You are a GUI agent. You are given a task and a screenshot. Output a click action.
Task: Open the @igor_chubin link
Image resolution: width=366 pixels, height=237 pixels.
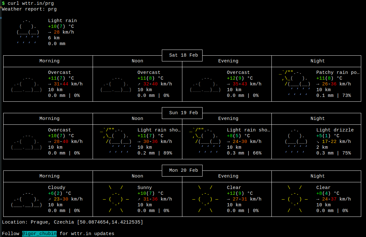(x=39, y=233)
